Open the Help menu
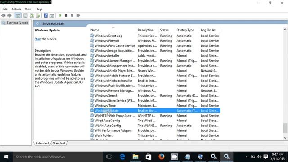 39,9
